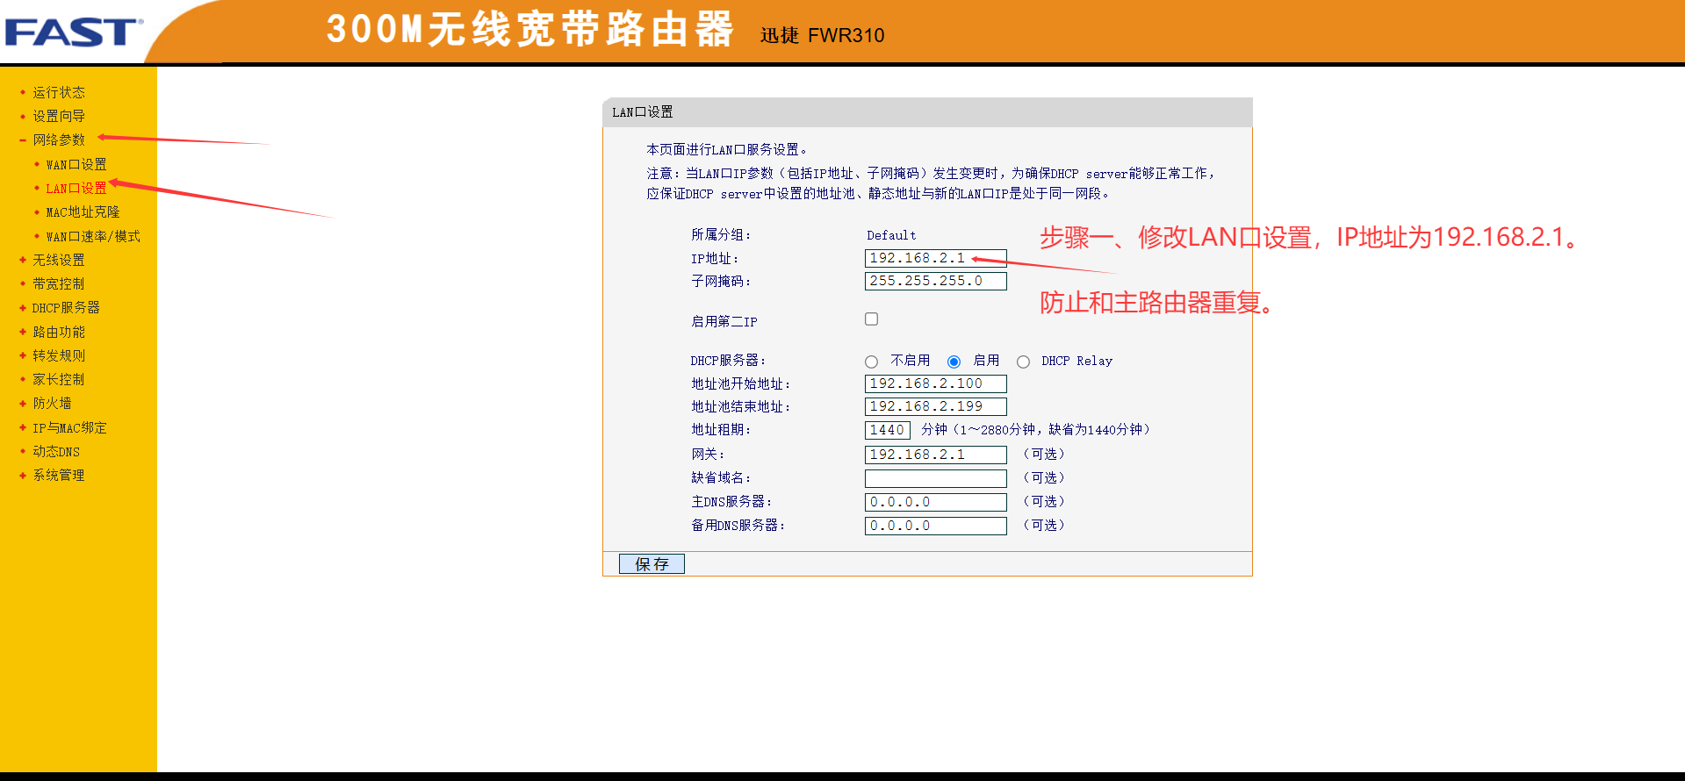Screen dimensions: 1685x781
Task: Click the IP地址 input field
Action: click(x=935, y=258)
